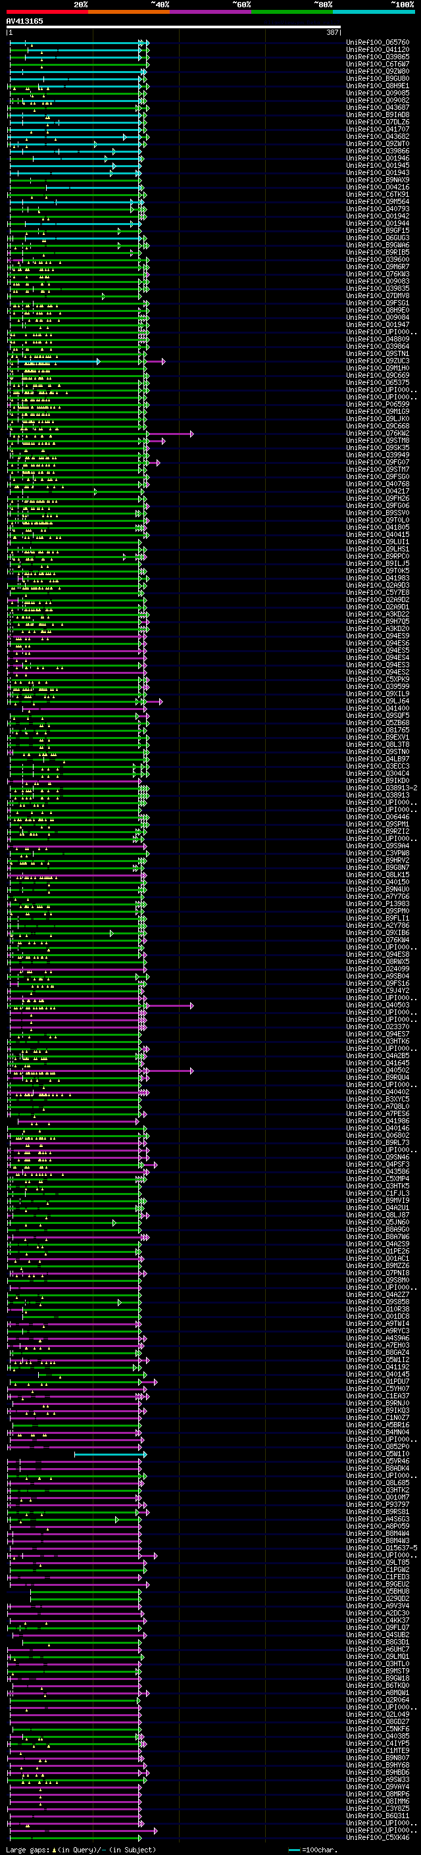Click UniRef100_Q38913-2 label
The height and width of the screenshot is (1855, 421).
point(382,788)
